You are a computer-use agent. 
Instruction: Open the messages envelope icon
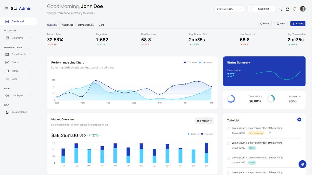point(287,9)
